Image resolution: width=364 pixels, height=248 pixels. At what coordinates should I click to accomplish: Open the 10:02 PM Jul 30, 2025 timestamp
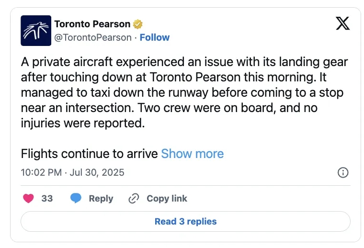pyautogui.click(x=73, y=172)
